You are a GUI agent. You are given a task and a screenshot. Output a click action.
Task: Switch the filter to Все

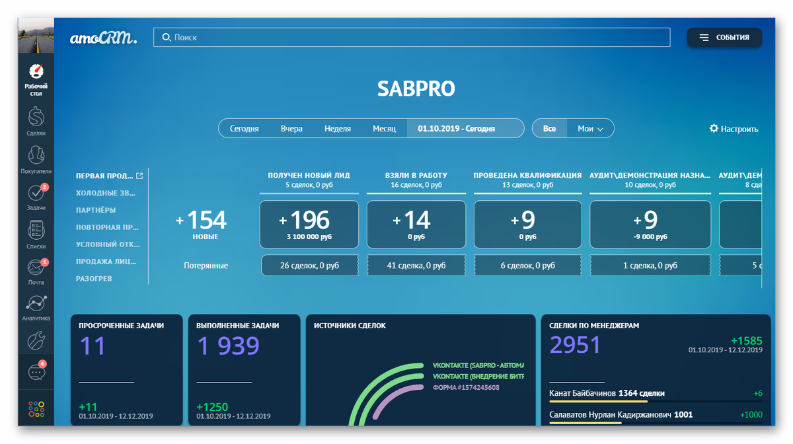549,129
